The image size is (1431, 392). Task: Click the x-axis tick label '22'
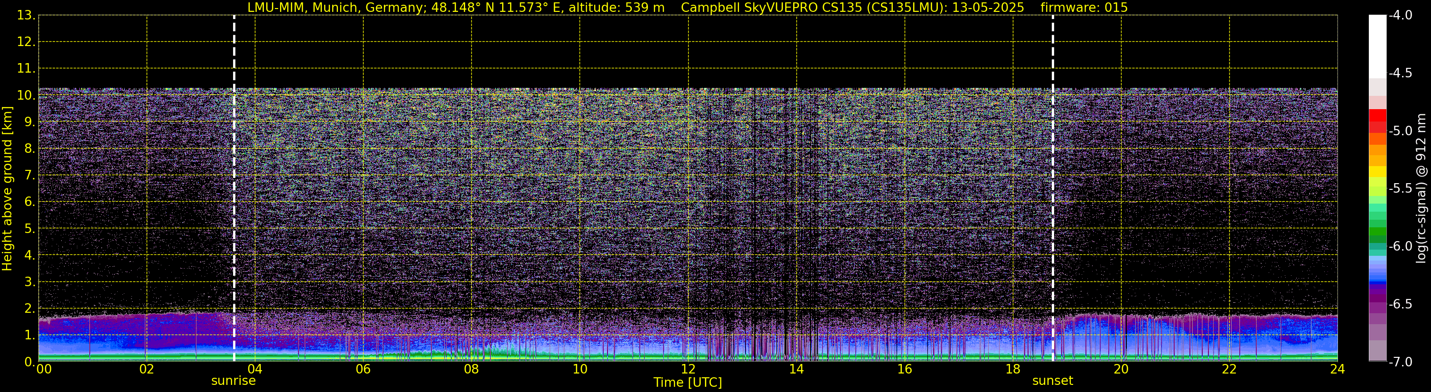point(1229,369)
